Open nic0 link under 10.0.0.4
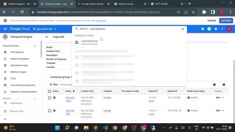 (x=151, y=101)
